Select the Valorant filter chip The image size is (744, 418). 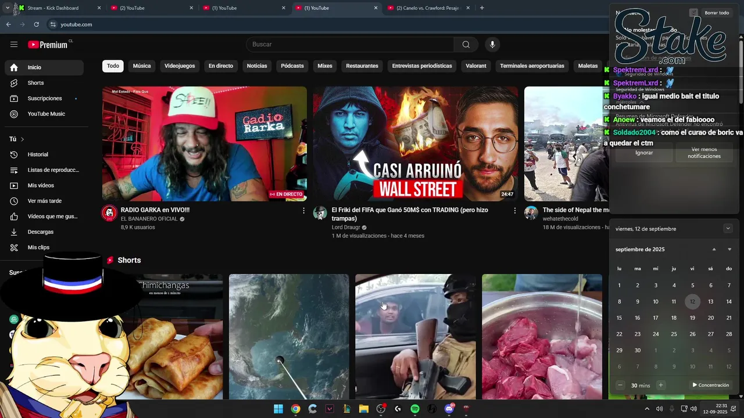(x=476, y=66)
